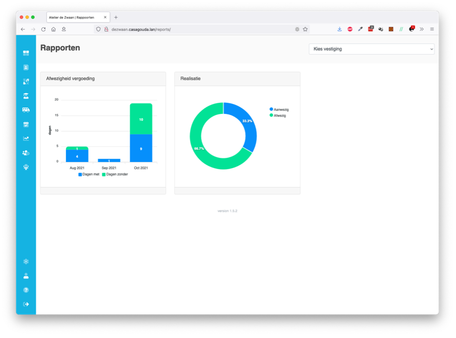Click the line chart reports icon

(x=26, y=139)
